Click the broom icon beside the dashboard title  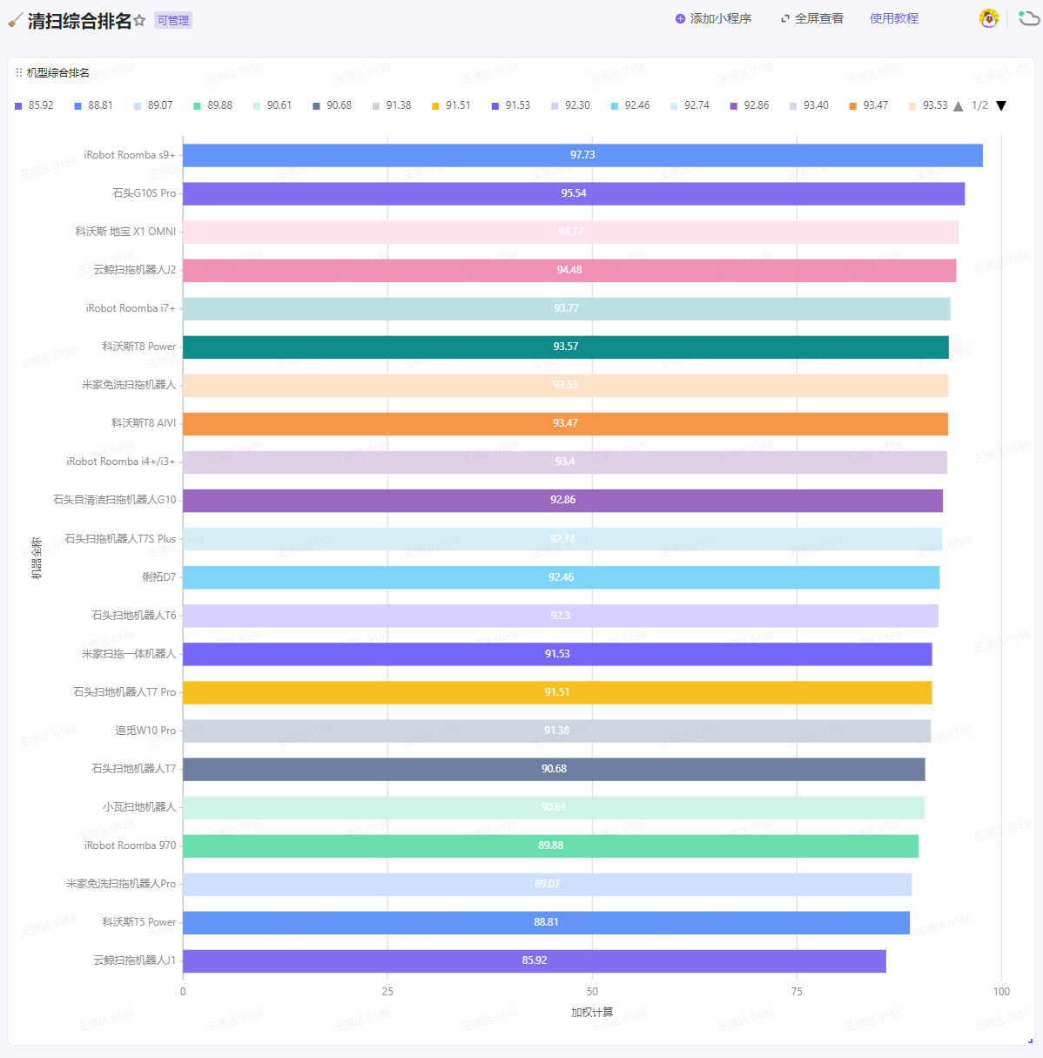coord(15,20)
